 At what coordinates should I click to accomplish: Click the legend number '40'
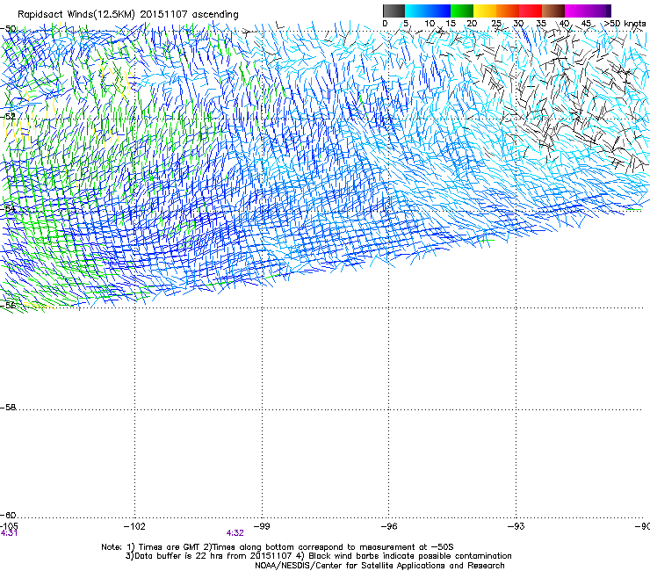click(x=564, y=24)
